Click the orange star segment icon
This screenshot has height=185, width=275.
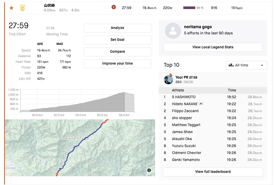tap(11, 8)
